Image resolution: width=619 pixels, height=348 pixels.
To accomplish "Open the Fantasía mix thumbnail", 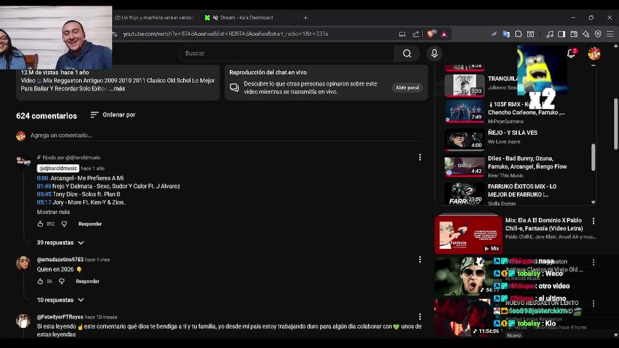I will tap(468, 234).
